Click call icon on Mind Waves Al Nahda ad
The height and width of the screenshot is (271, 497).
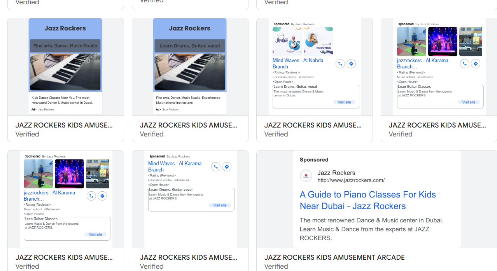(340, 64)
